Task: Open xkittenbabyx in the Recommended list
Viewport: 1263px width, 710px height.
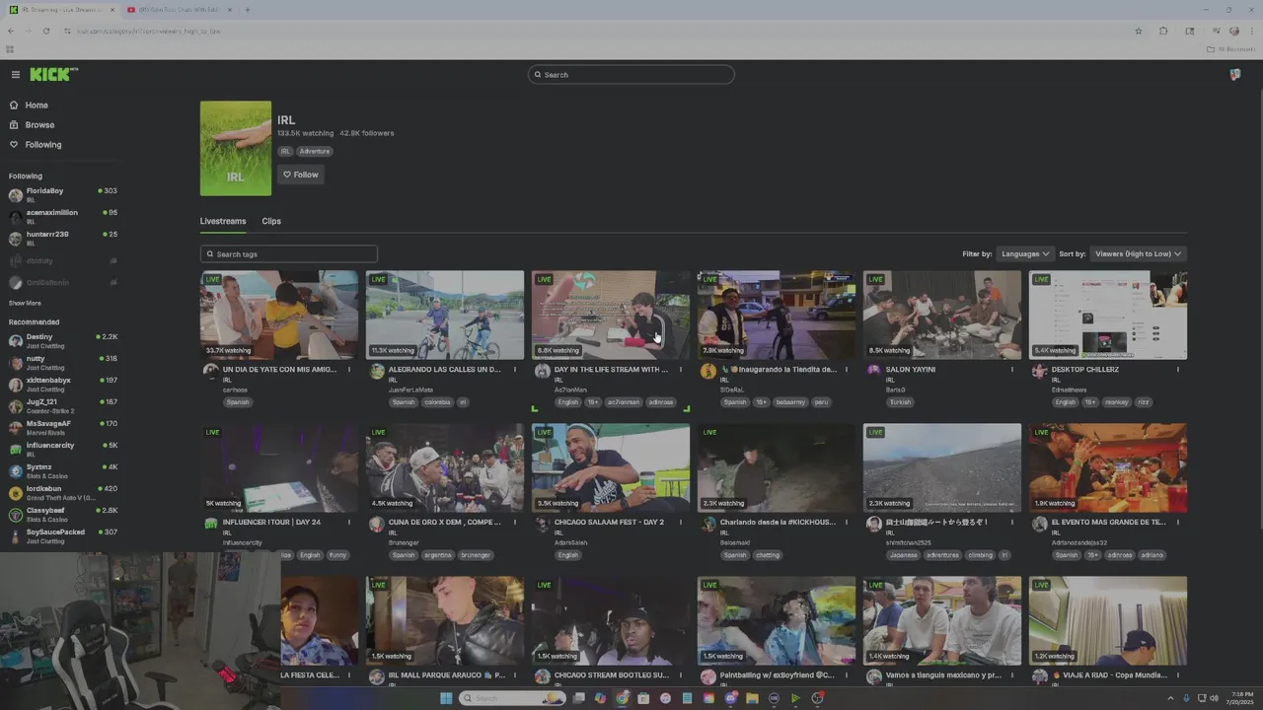Action: (63, 385)
